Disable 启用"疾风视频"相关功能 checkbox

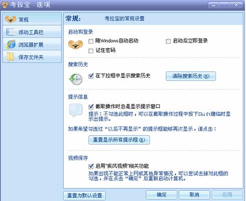[x=91, y=166]
